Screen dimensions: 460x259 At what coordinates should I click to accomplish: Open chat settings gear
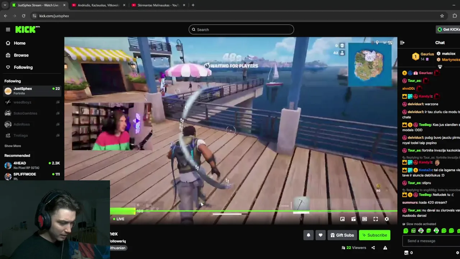[457, 253]
